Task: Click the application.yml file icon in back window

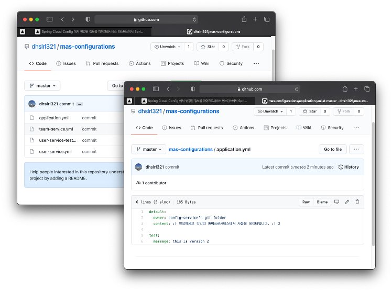Action: click(x=32, y=118)
